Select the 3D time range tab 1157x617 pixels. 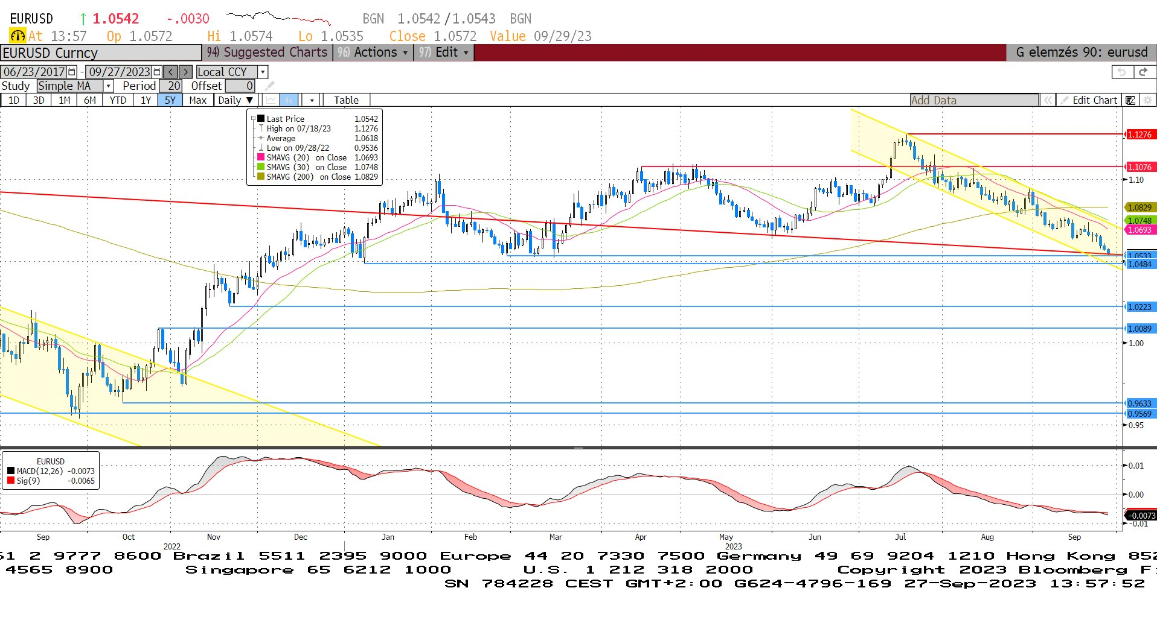coord(39,100)
